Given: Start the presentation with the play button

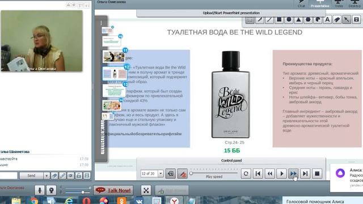Looking at the screenshot, I should click(x=281, y=173).
